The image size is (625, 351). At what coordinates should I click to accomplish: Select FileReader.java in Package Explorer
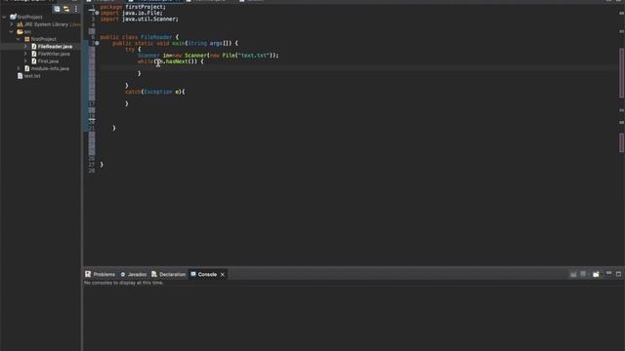click(55, 47)
